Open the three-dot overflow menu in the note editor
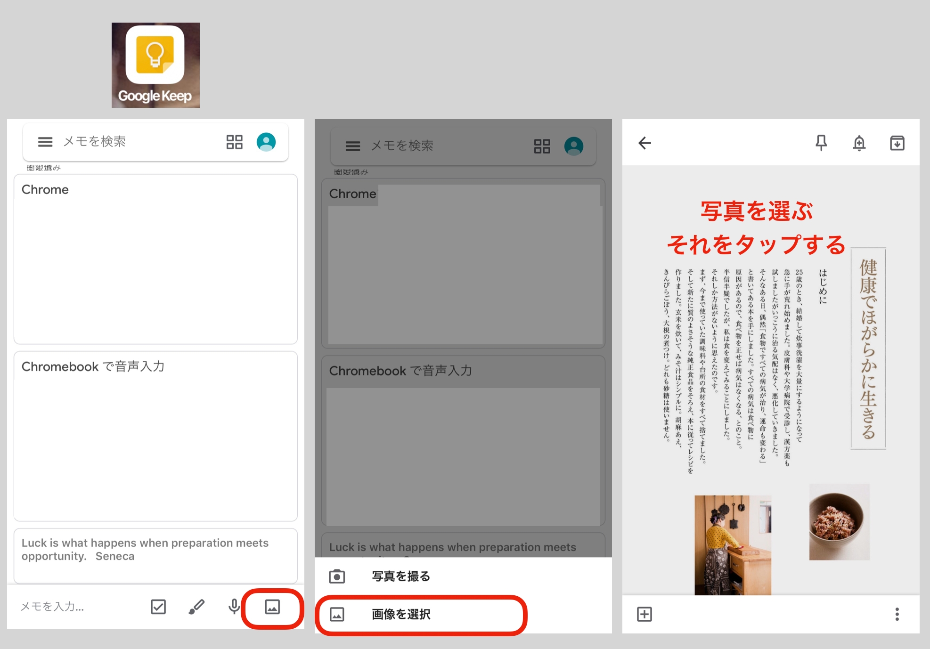This screenshot has width=930, height=649. click(x=897, y=614)
